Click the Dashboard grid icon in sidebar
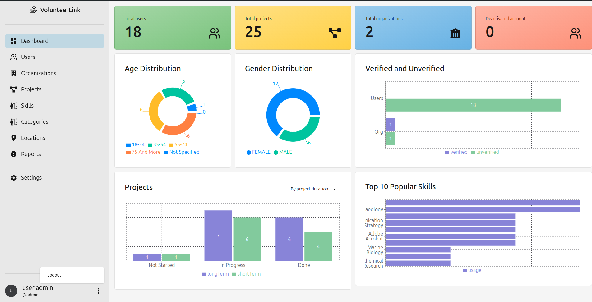592x302 pixels. [x=14, y=41]
